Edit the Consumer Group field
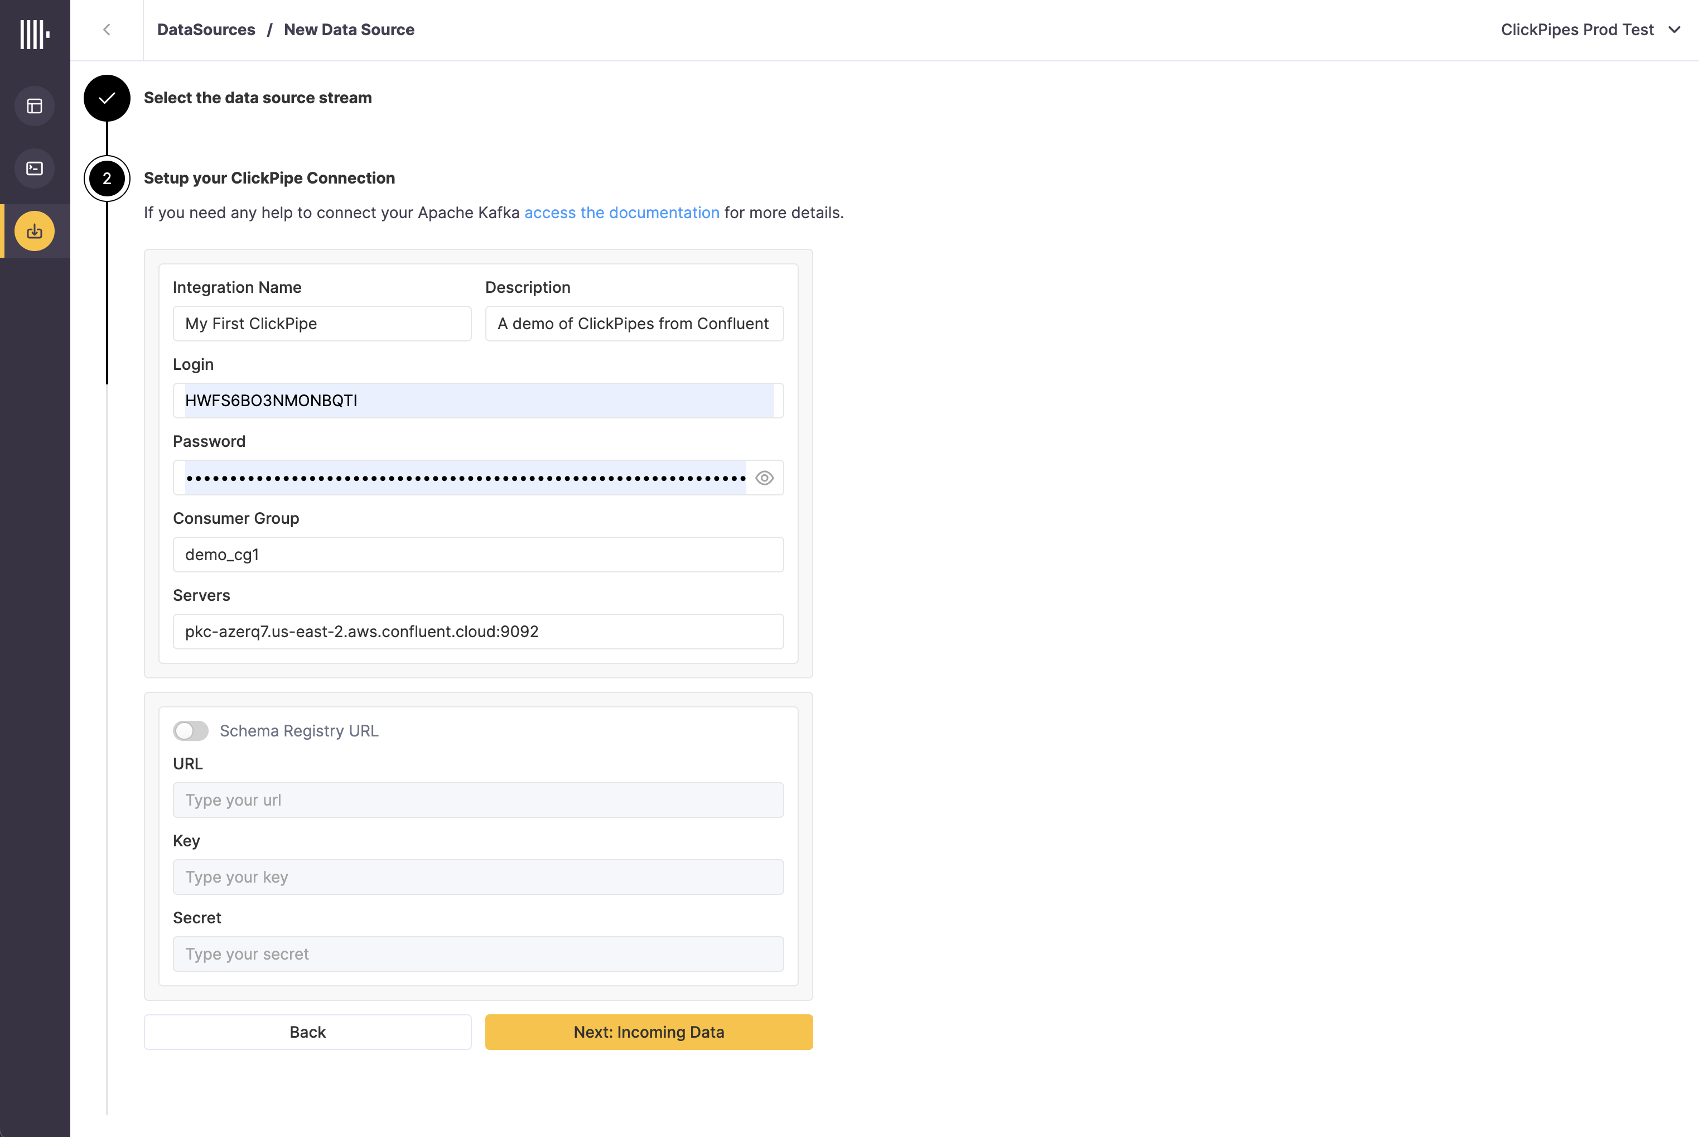 point(477,555)
